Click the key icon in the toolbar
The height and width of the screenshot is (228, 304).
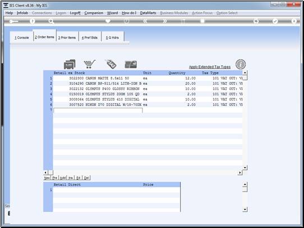pyautogui.click(x=13, y=21)
